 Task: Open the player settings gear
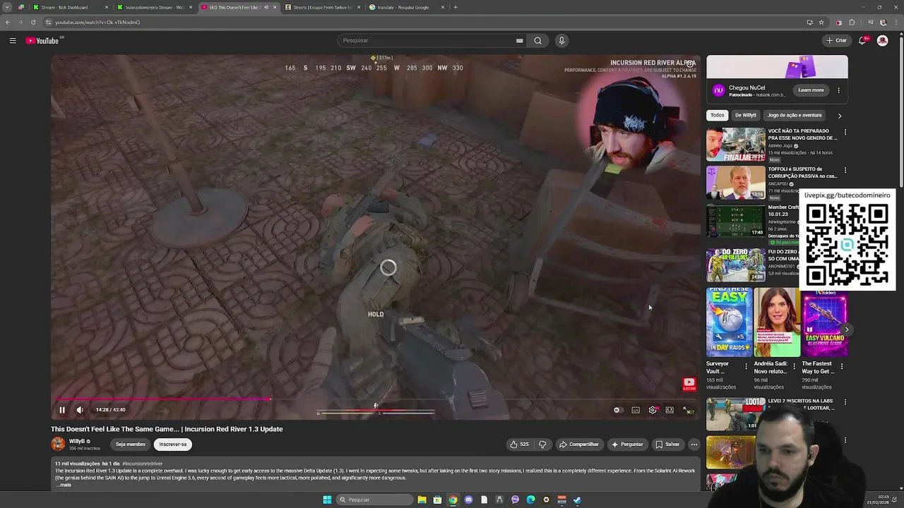(653, 410)
